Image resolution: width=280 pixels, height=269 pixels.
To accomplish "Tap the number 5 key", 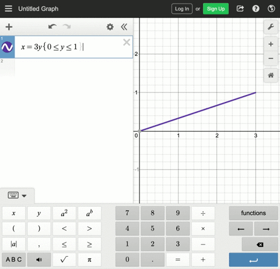I will (152, 229).
